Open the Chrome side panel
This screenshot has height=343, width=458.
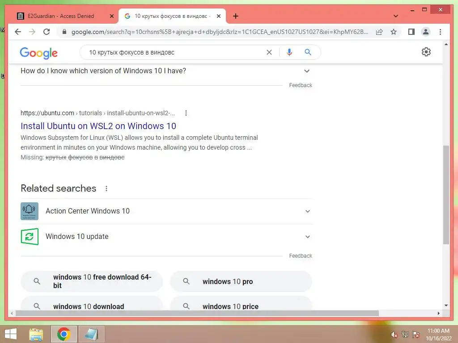(x=411, y=32)
